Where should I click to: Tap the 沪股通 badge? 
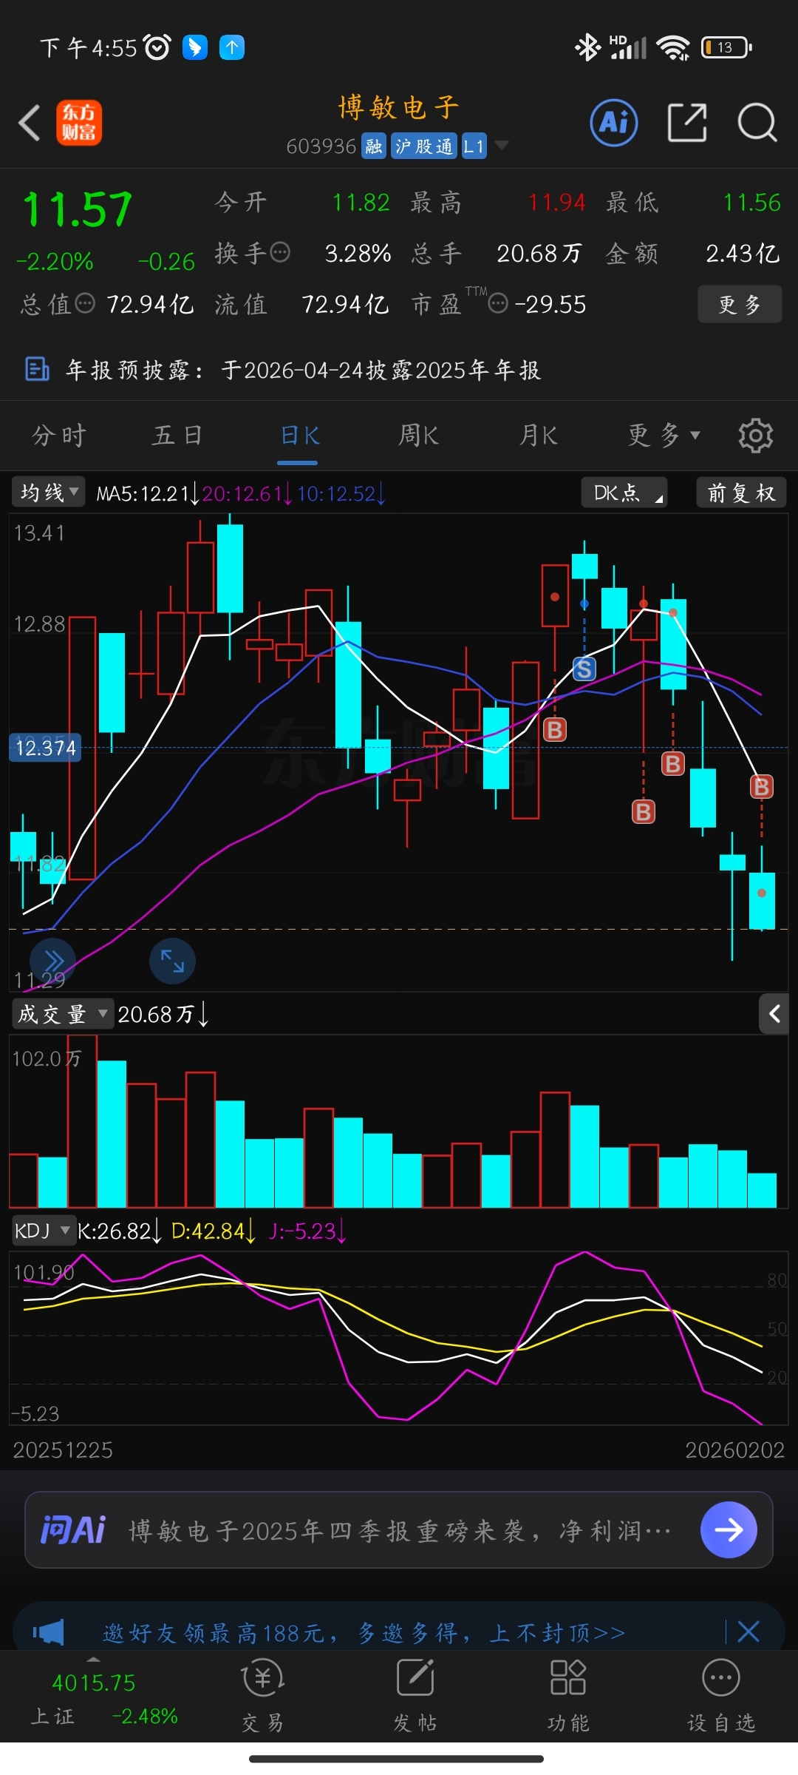click(423, 146)
